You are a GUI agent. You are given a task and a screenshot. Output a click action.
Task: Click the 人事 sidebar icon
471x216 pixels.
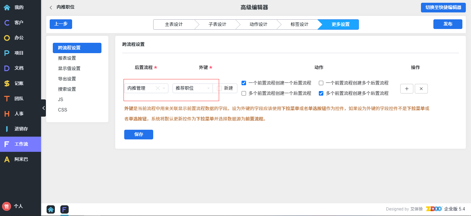pos(7,114)
